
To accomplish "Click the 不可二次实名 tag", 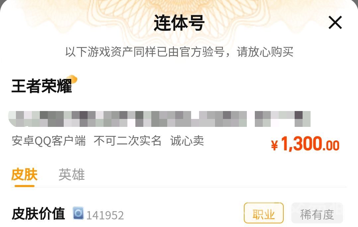I will coord(128,141).
